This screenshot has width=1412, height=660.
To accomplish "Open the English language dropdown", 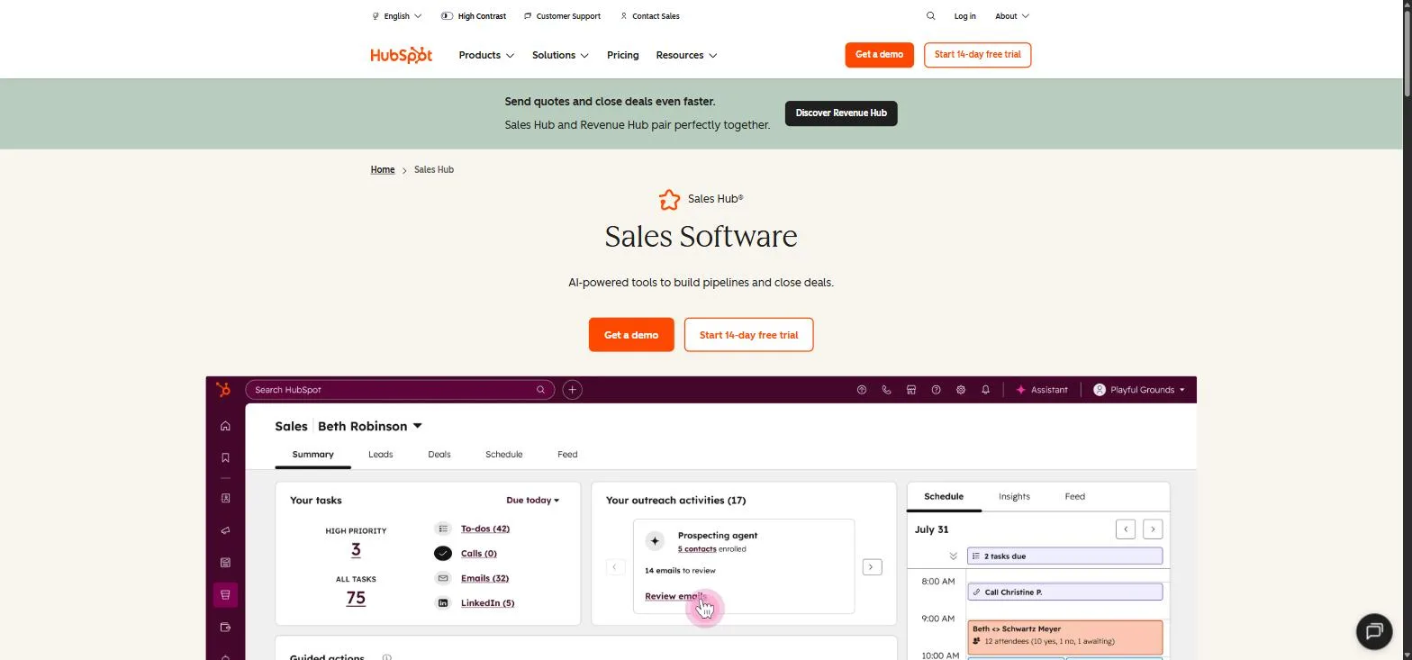I will [397, 16].
